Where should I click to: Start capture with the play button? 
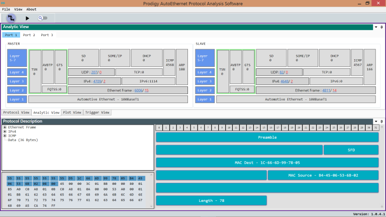pos(27,18)
